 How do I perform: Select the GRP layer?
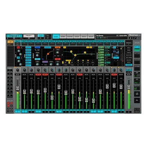coord(137,75)
